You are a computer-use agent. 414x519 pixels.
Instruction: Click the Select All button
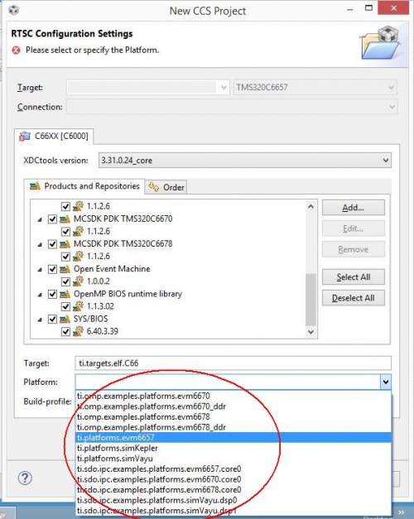(354, 277)
